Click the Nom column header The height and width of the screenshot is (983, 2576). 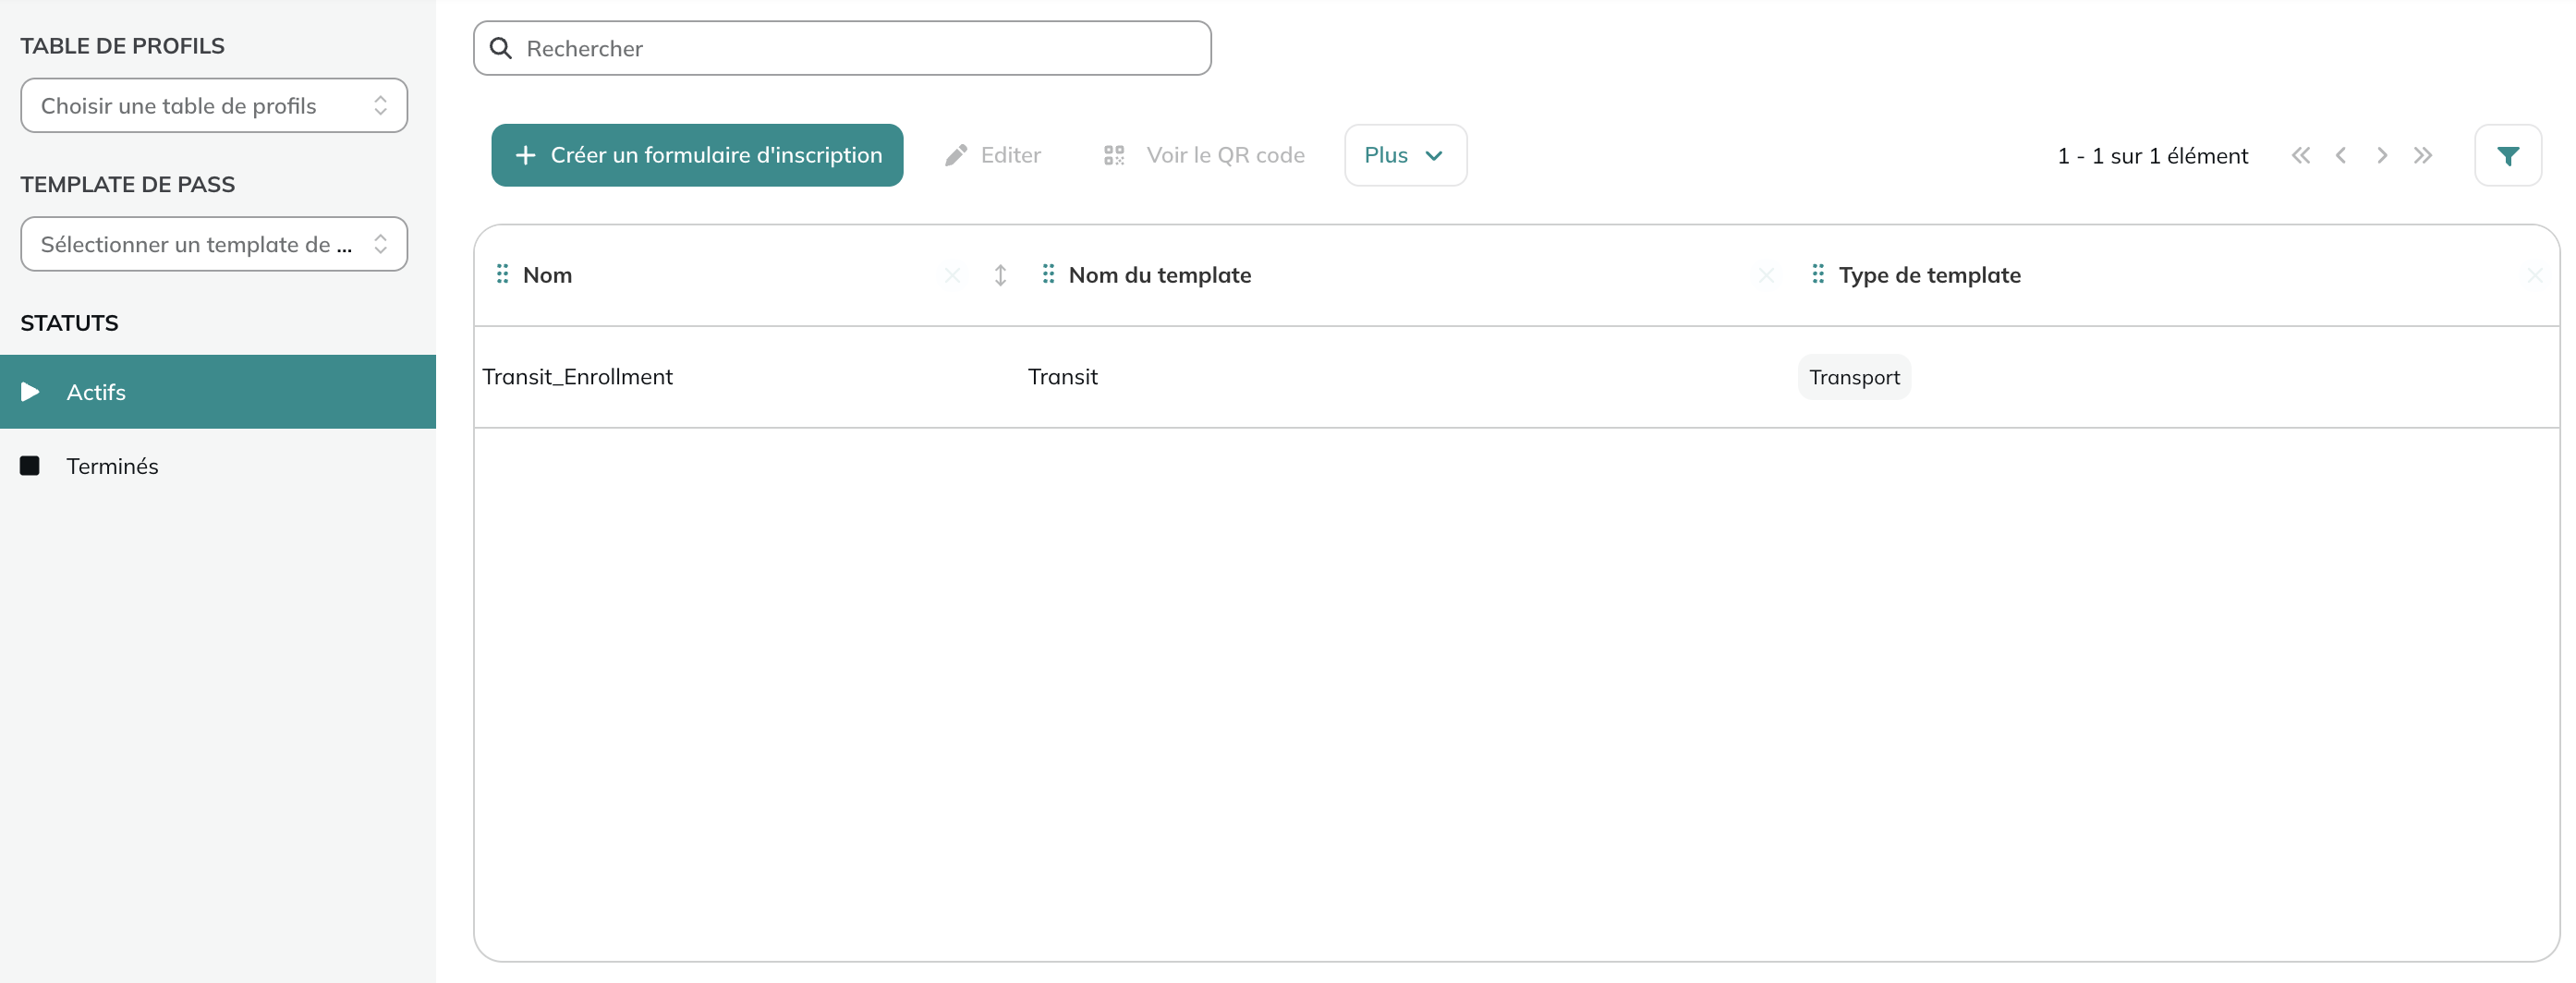547,275
